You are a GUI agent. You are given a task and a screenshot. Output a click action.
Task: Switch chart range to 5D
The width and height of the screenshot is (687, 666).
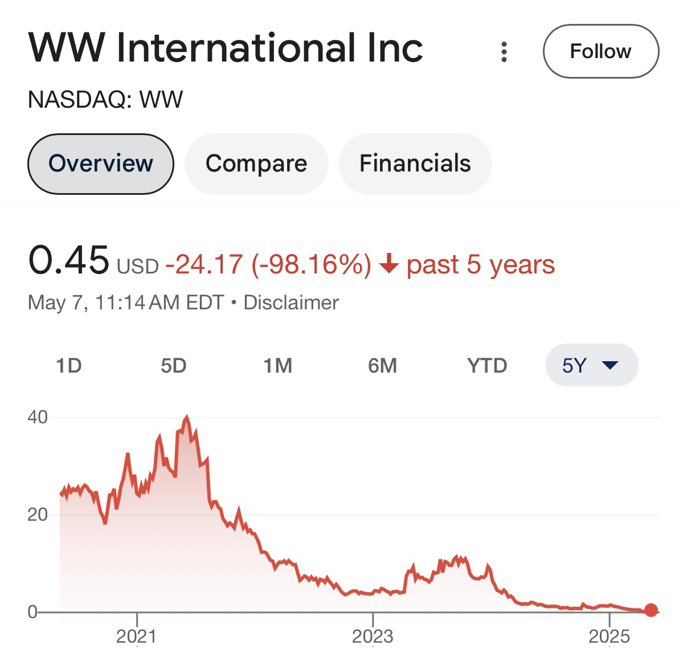tap(173, 365)
